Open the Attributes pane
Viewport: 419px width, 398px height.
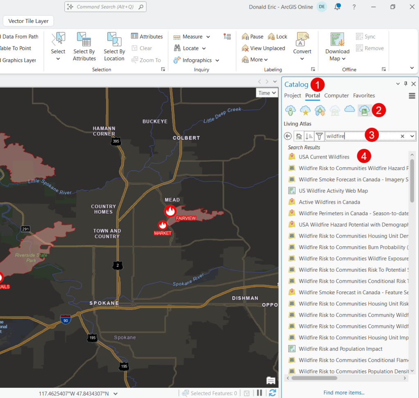[147, 36]
